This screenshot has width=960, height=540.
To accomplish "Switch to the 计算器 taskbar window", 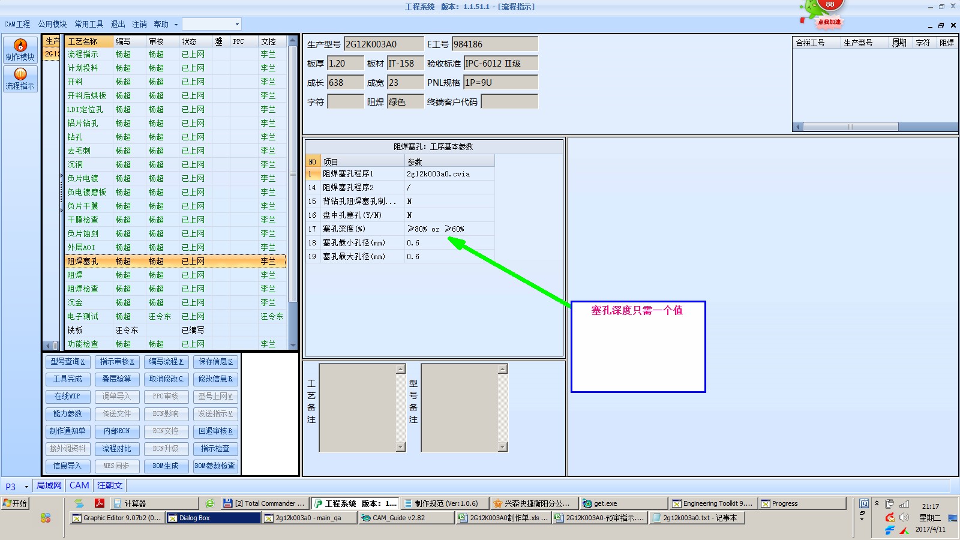I will coord(155,503).
